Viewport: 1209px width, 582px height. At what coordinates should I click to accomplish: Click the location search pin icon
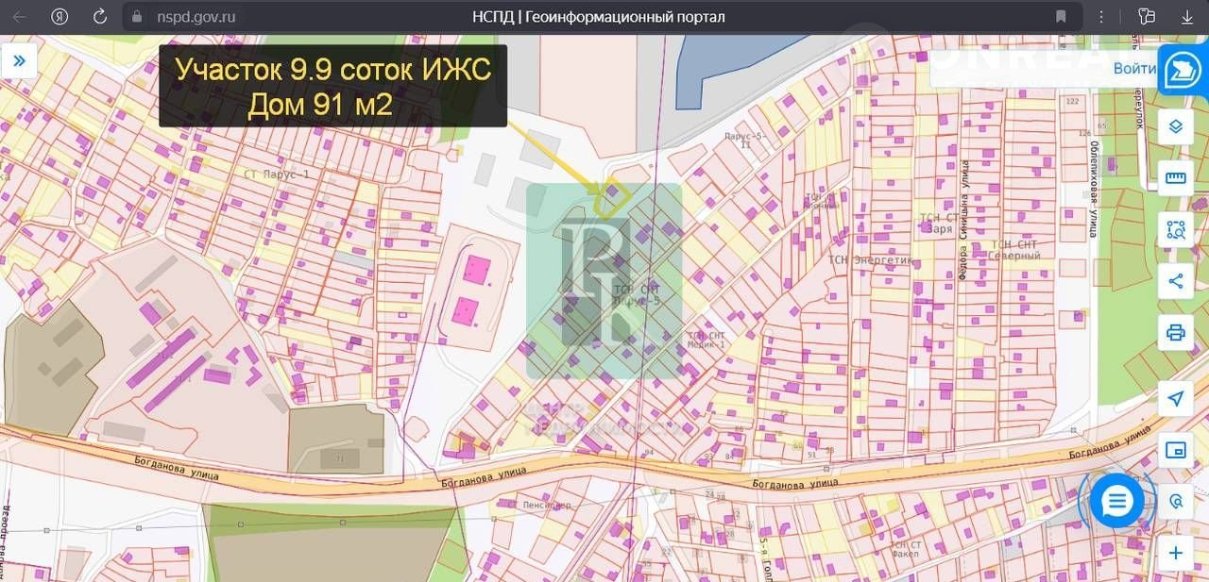(1176, 502)
